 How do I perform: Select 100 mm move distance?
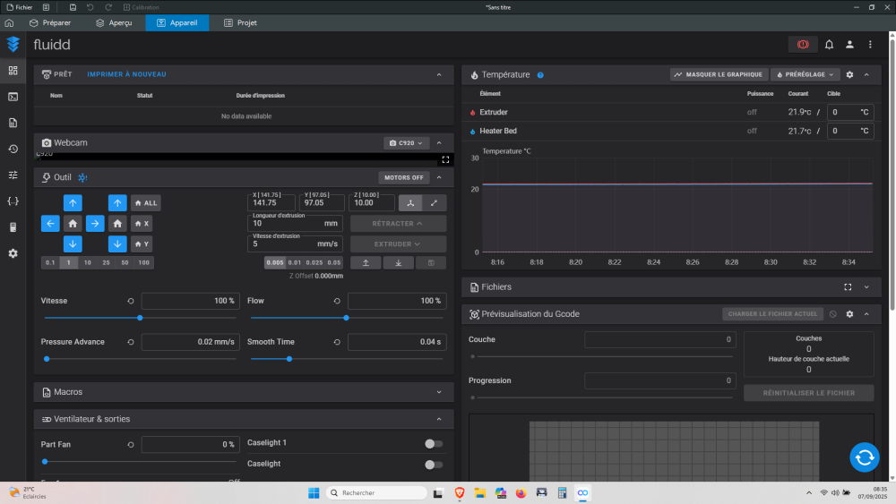click(x=144, y=262)
